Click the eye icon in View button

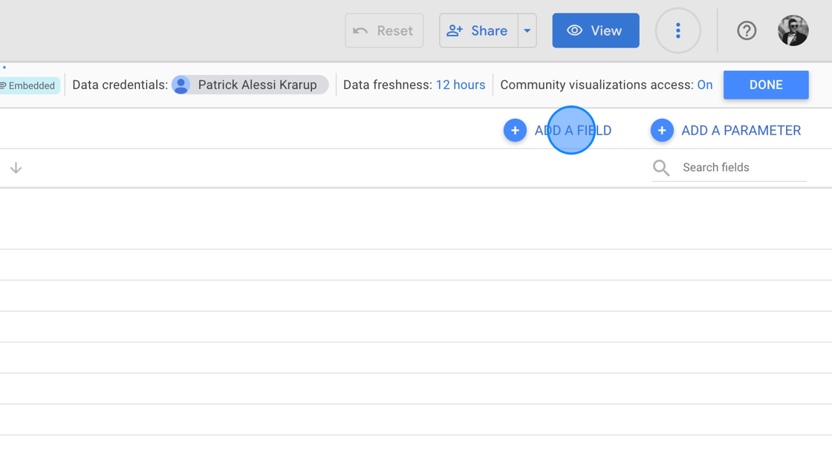pos(574,30)
